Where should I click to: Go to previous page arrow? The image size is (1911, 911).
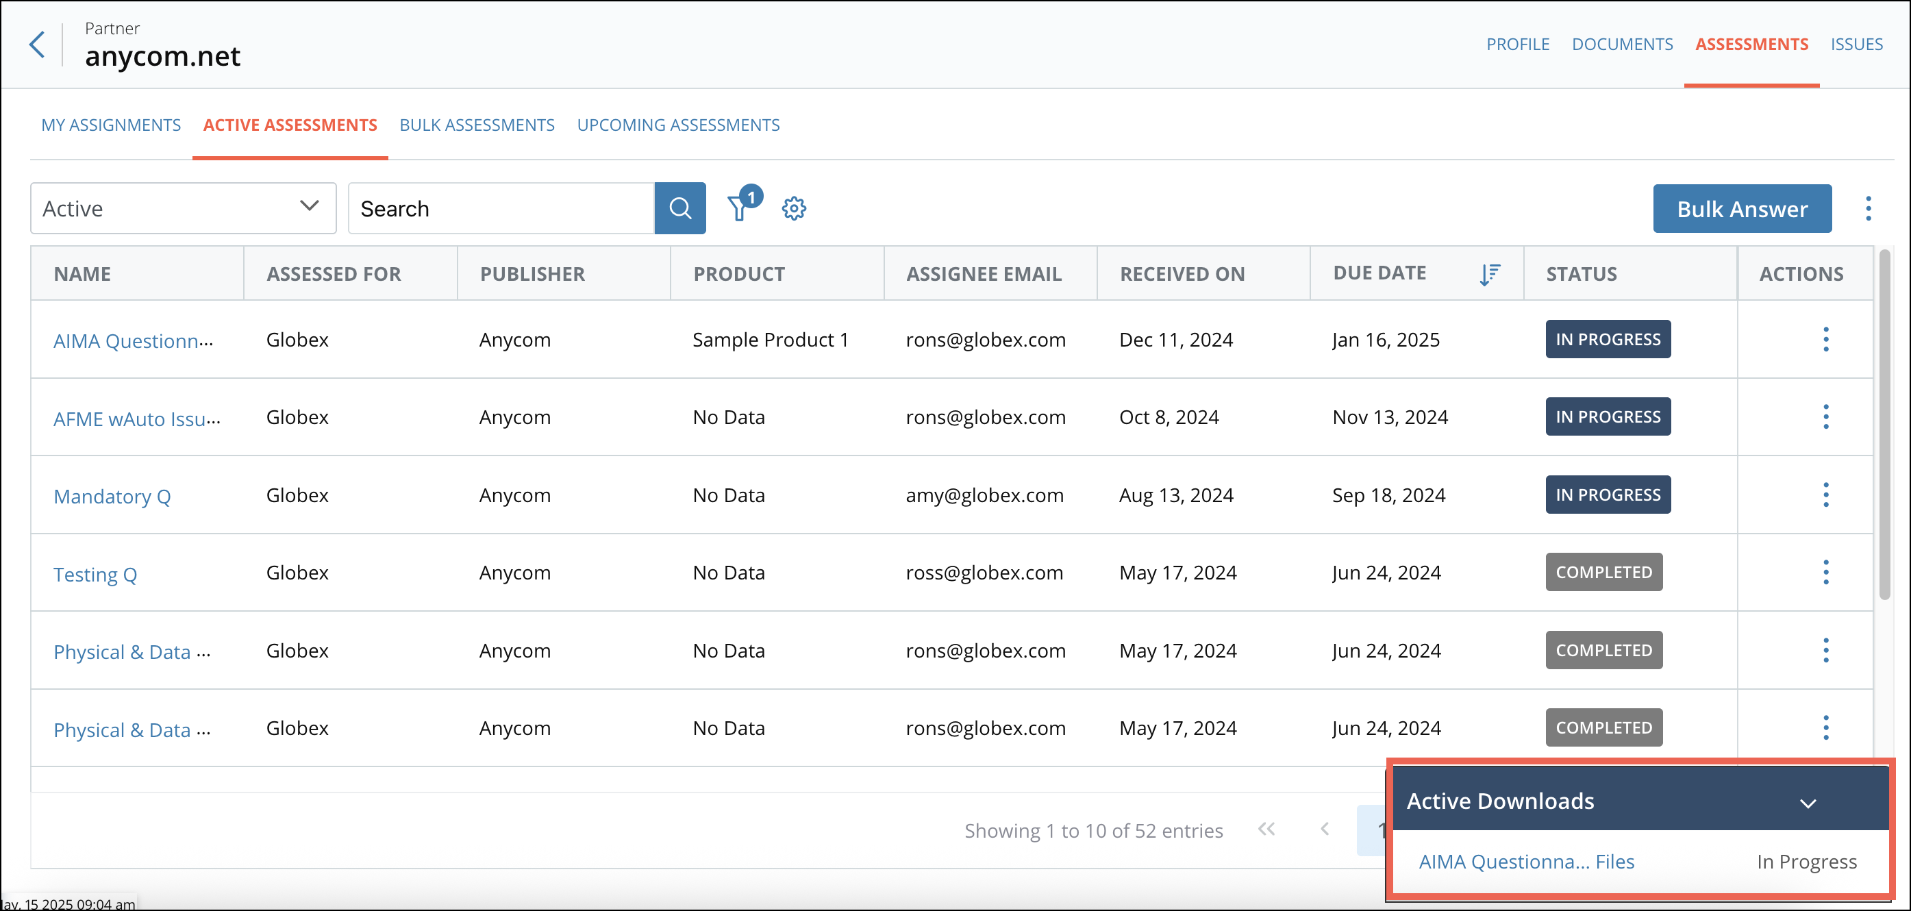coord(1324,829)
